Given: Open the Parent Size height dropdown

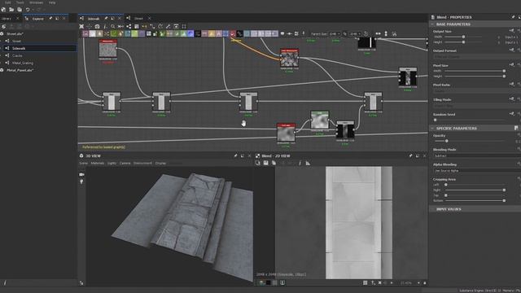Looking at the screenshot, I should coord(355,34).
